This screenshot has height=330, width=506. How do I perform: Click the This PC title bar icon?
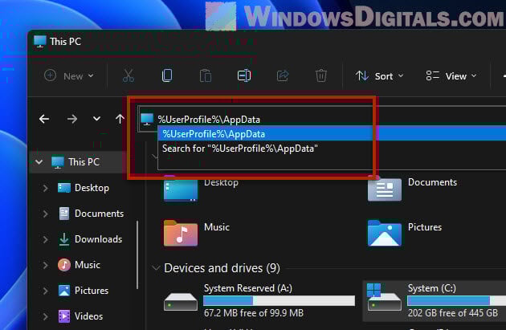click(x=40, y=42)
